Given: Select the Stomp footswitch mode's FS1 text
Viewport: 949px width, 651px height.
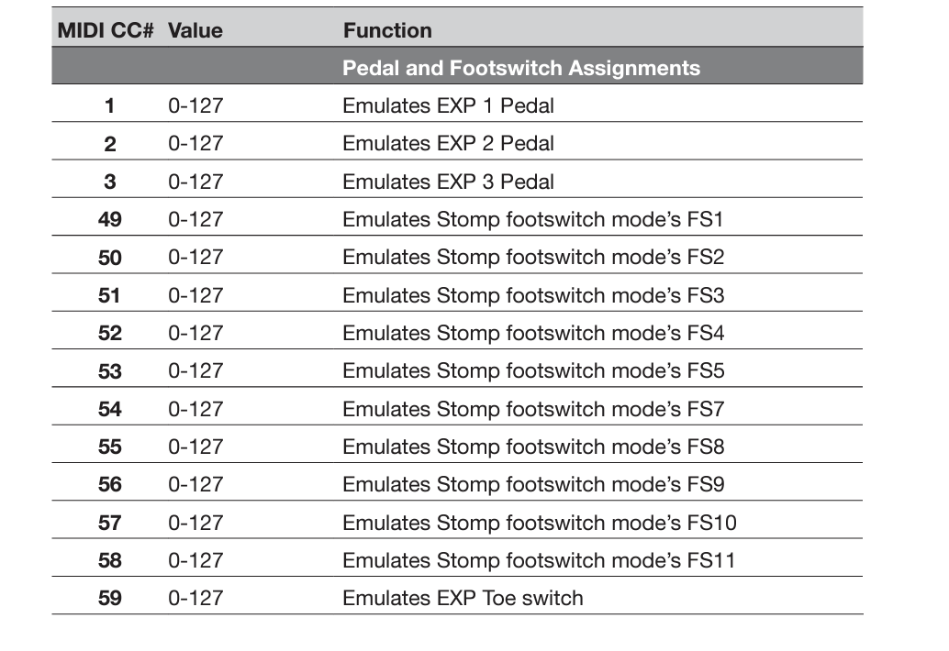Looking at the screenshot, I should (532, 219).
